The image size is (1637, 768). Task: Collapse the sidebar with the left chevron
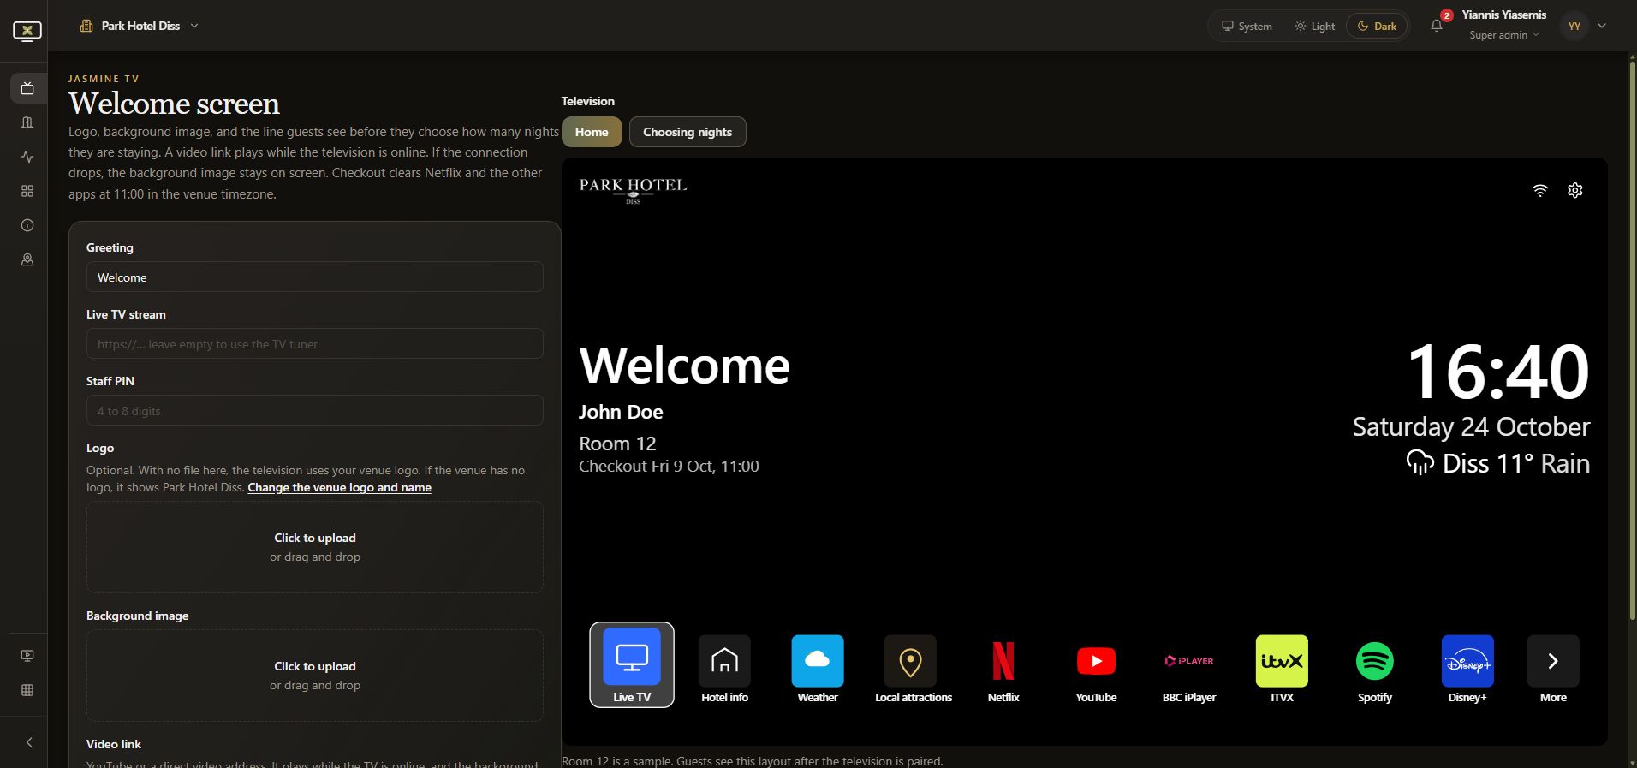coord(29,742)
